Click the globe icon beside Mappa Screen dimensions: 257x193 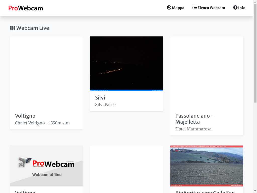pos(169,8)
